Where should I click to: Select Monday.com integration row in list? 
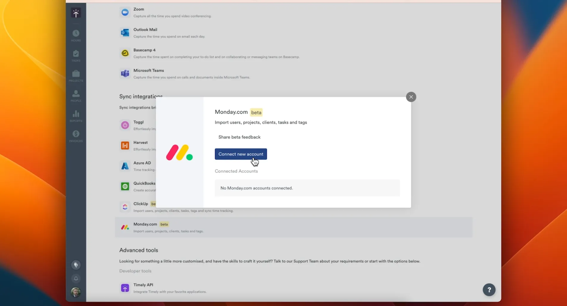[x=293, y=227]
